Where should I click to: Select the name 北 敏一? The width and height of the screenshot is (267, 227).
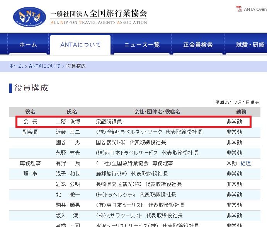68,195
